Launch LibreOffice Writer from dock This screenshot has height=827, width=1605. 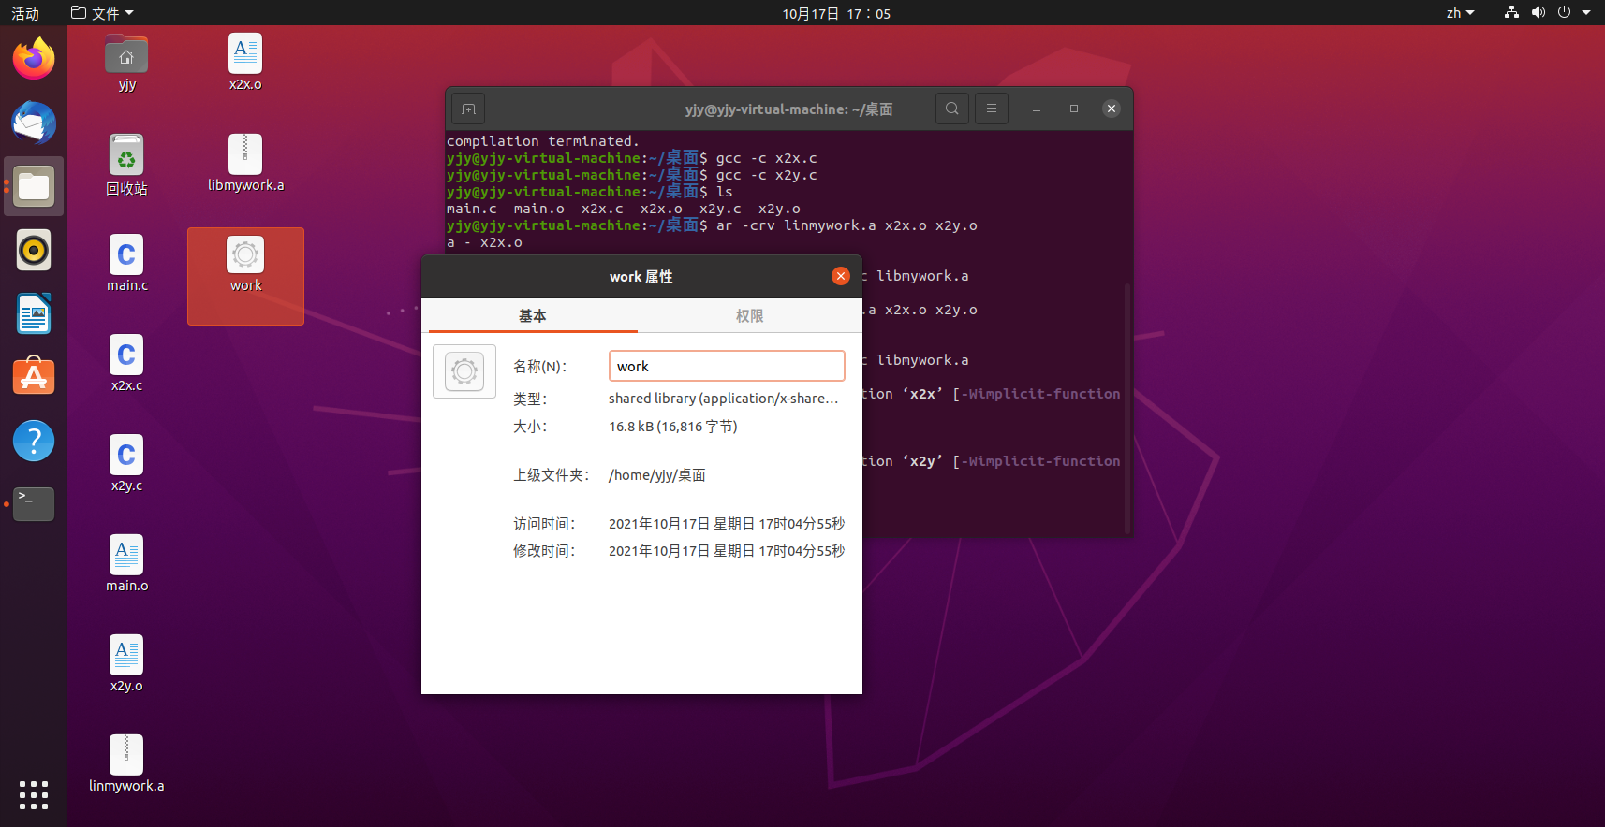point(34,313)
